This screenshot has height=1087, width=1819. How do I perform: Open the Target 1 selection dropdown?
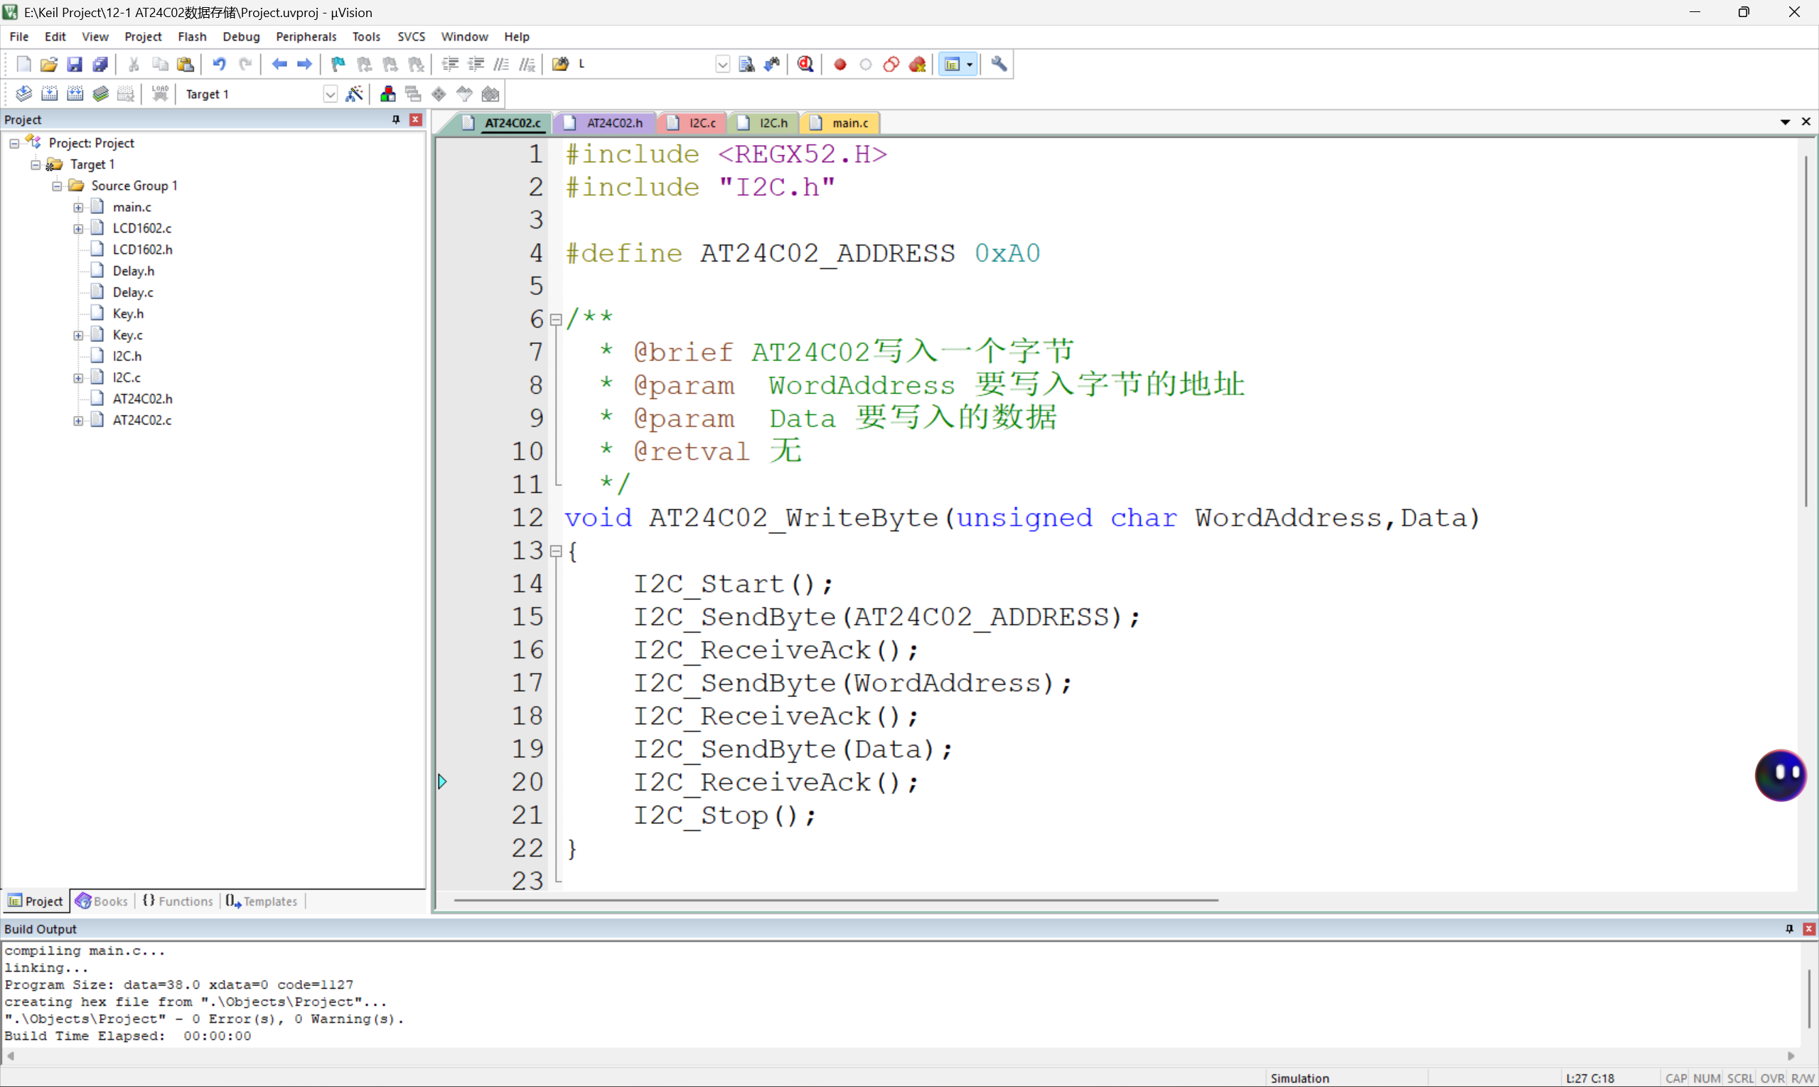coord(331,94)
